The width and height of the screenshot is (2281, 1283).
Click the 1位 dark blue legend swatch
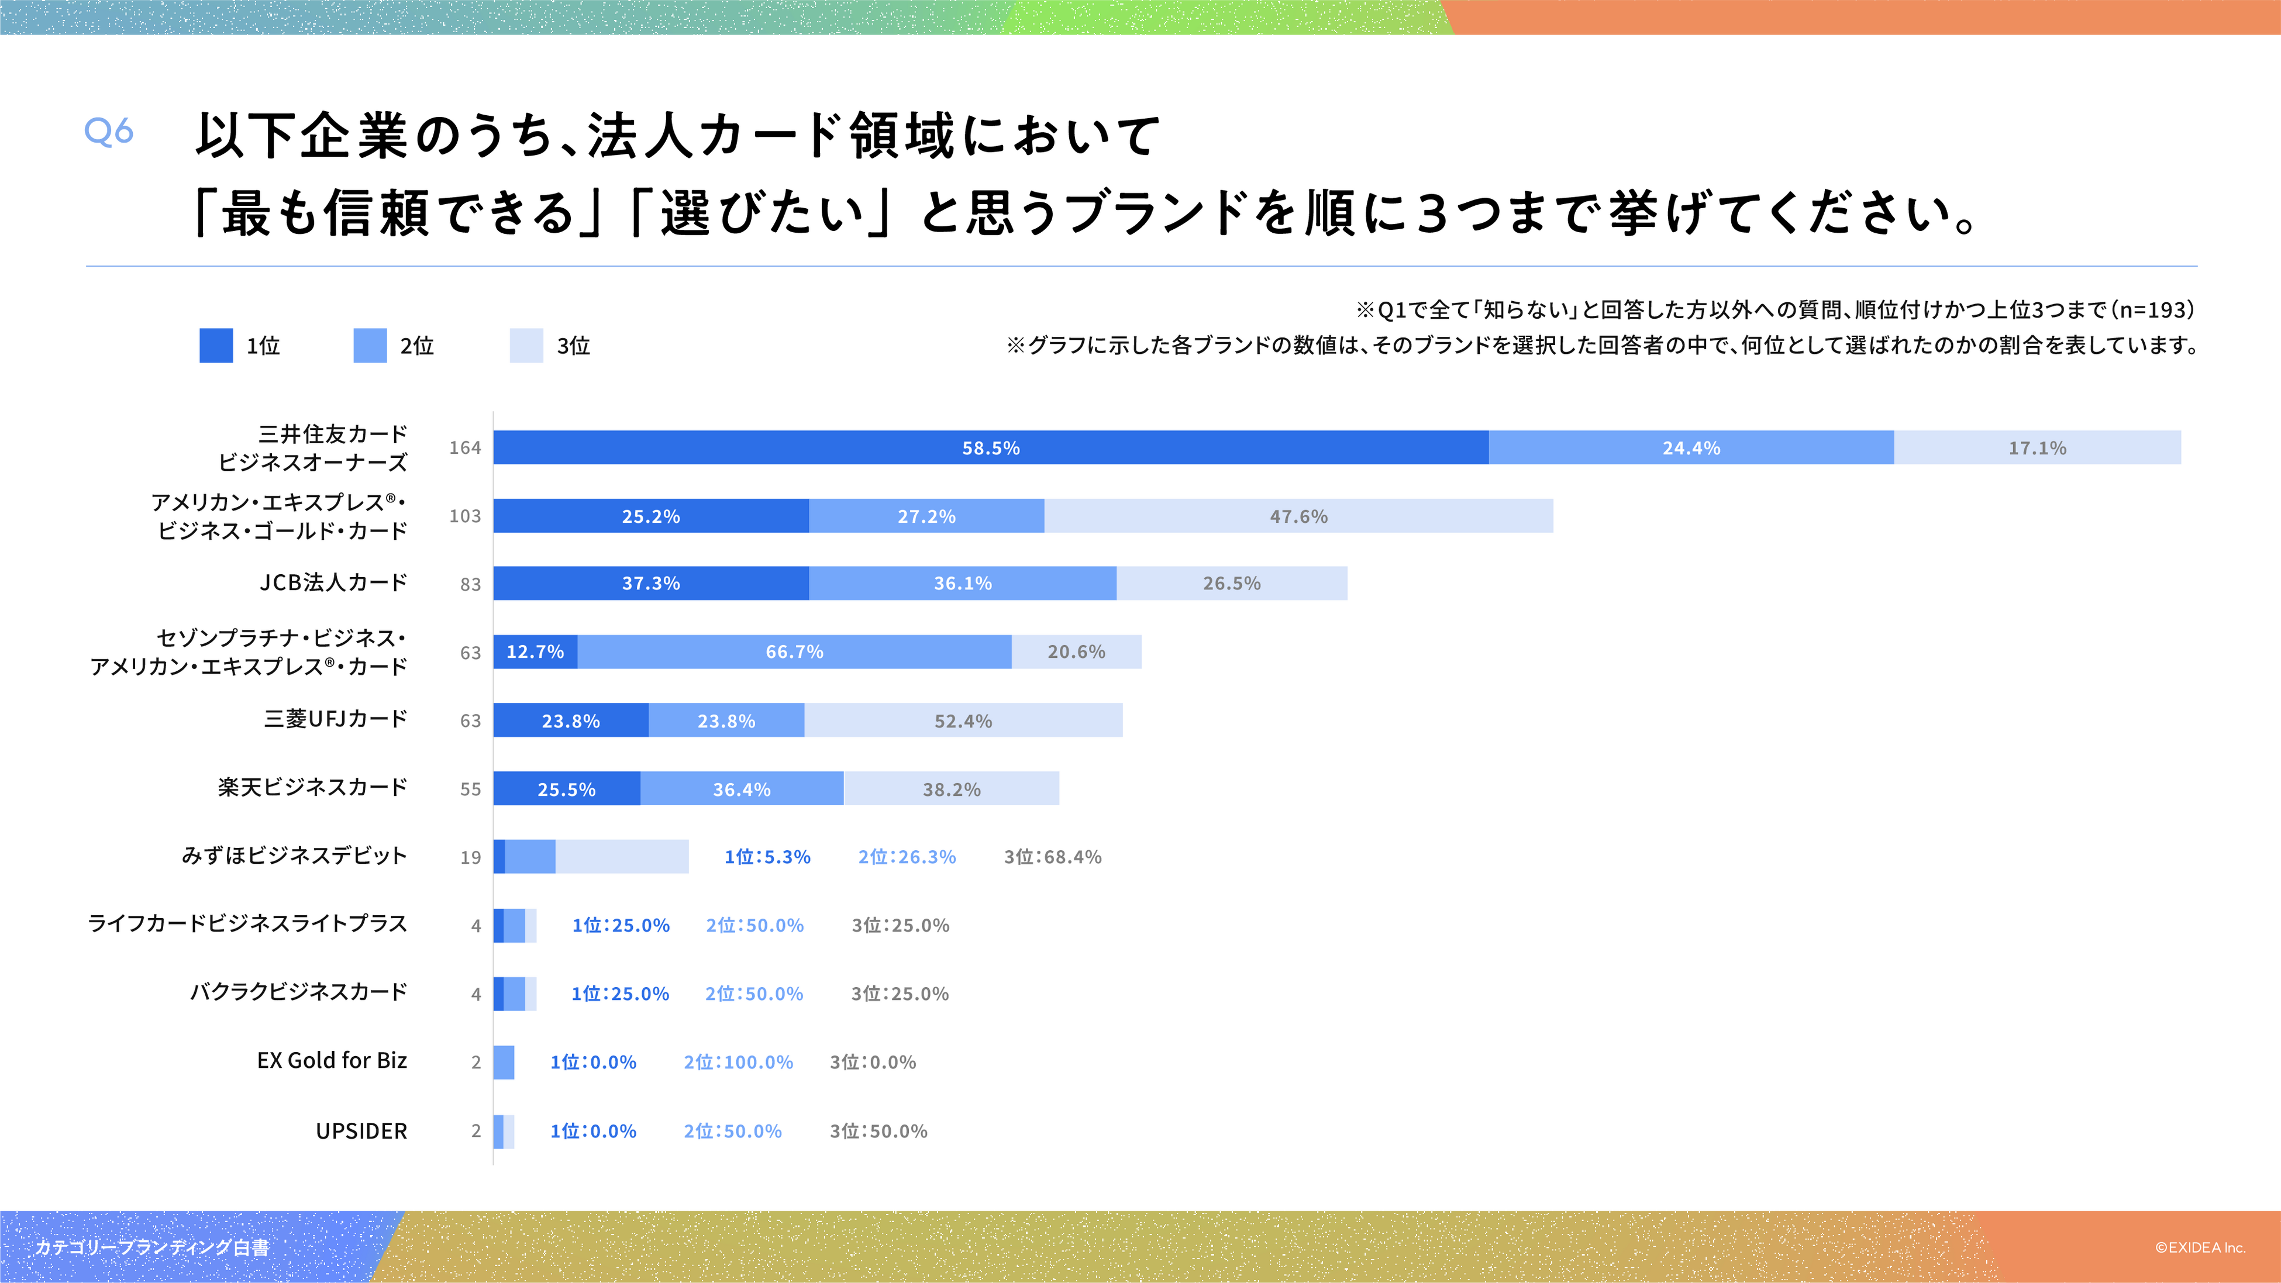[x=216, y=346]
